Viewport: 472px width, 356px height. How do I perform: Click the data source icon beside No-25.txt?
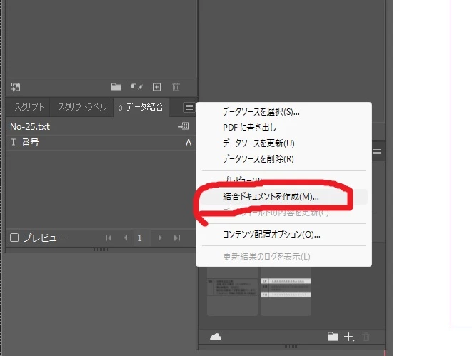click(x=184, y=126)
